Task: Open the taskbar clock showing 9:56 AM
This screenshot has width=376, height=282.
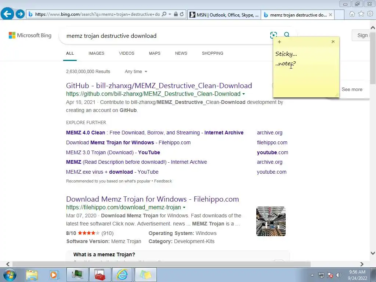Action: 357,275
